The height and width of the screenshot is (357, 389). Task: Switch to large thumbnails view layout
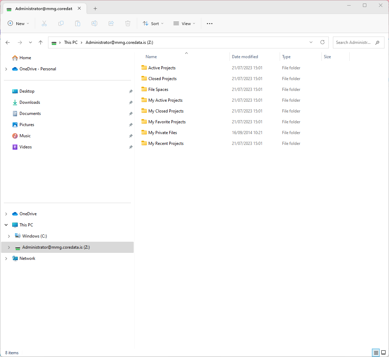point(383,352)
